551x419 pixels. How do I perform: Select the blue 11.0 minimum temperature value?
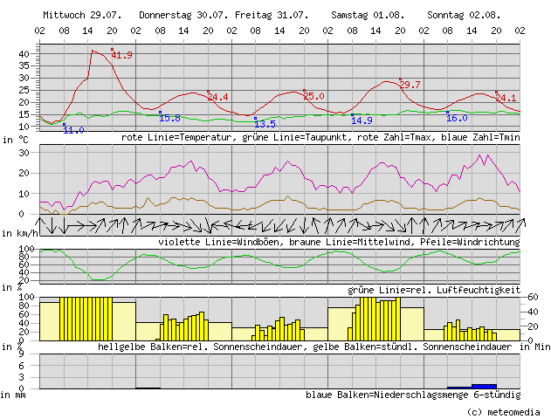pos(73,130)
